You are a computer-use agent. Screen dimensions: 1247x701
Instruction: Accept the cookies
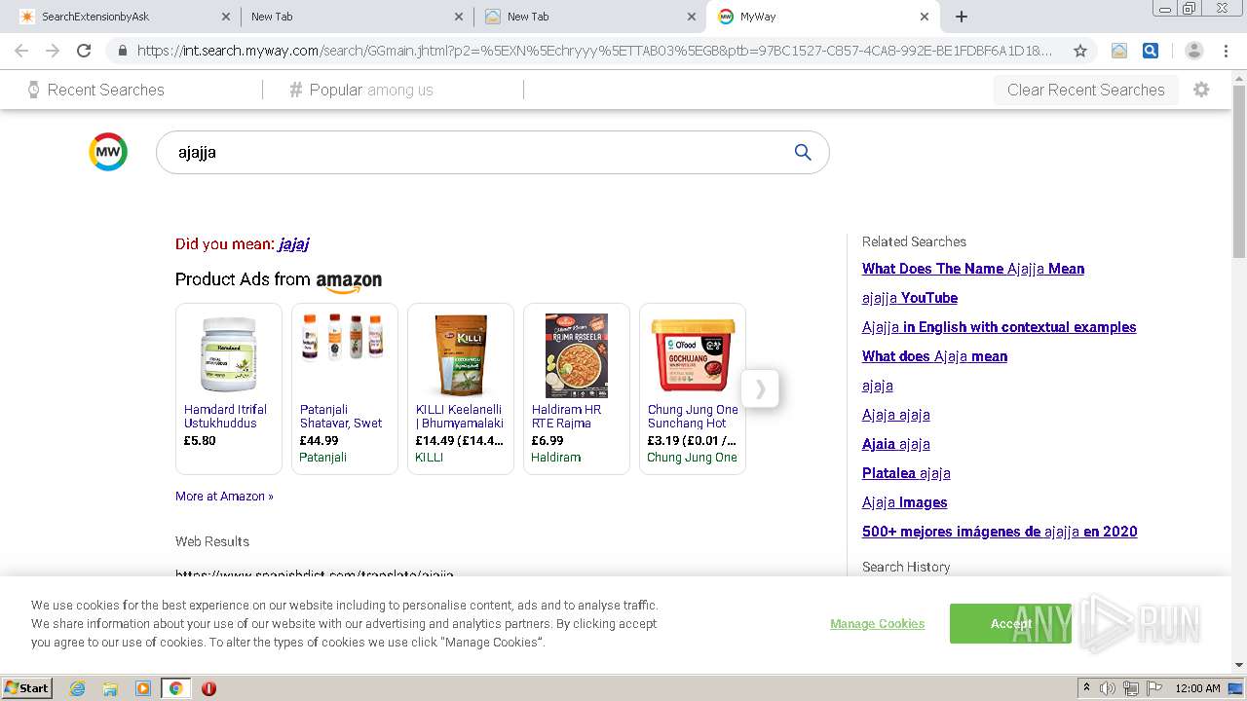(1010, 623)
